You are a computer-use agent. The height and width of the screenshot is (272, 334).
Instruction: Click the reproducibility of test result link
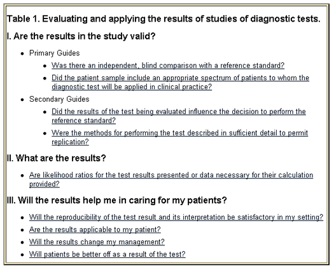[176, 217]
